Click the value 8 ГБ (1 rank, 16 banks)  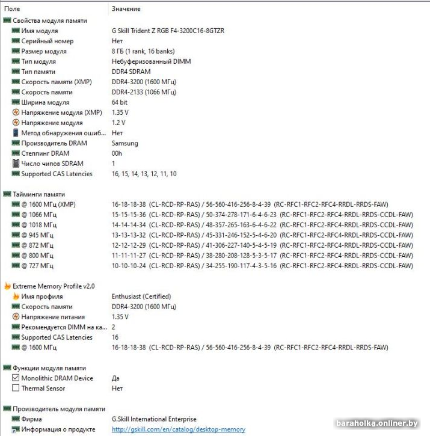click(143, 51)
